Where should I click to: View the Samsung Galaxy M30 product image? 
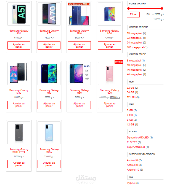click(x=19, y=73)
